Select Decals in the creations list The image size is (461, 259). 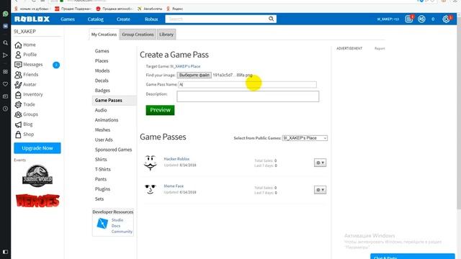coord(102,81)
